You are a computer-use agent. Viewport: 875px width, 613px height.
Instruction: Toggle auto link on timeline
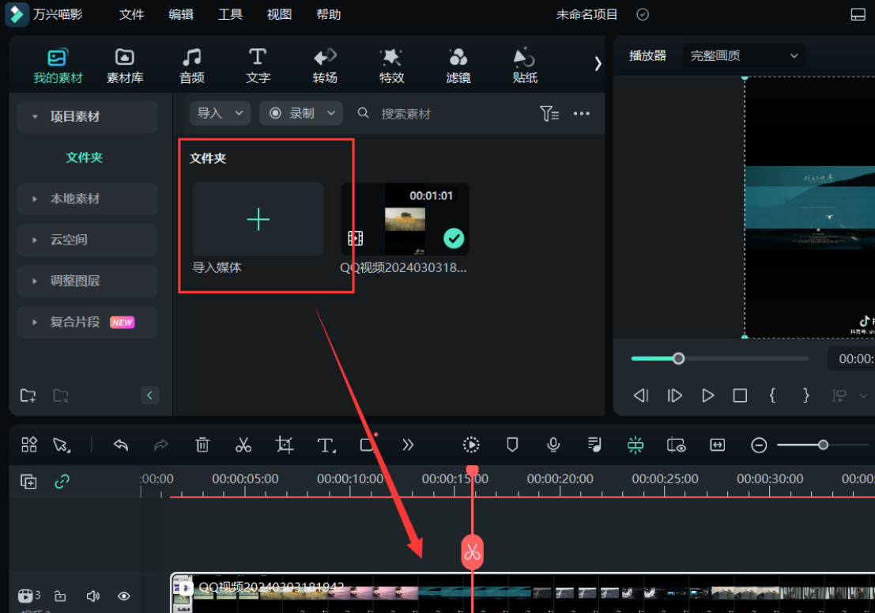click(x=62, y=481)
